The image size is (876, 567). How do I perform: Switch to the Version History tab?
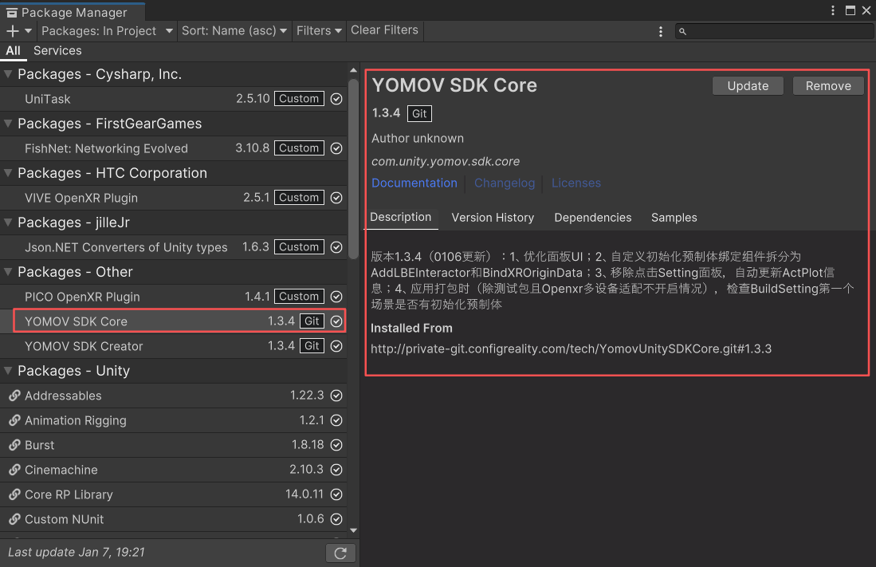click(x=493, y=218)
